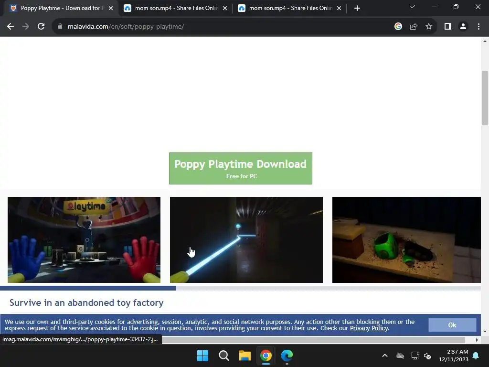Image resolution: width=489 pixels, height=367 pixels.
Task: Open the Privacy Policy link
Action: (369, 328)
